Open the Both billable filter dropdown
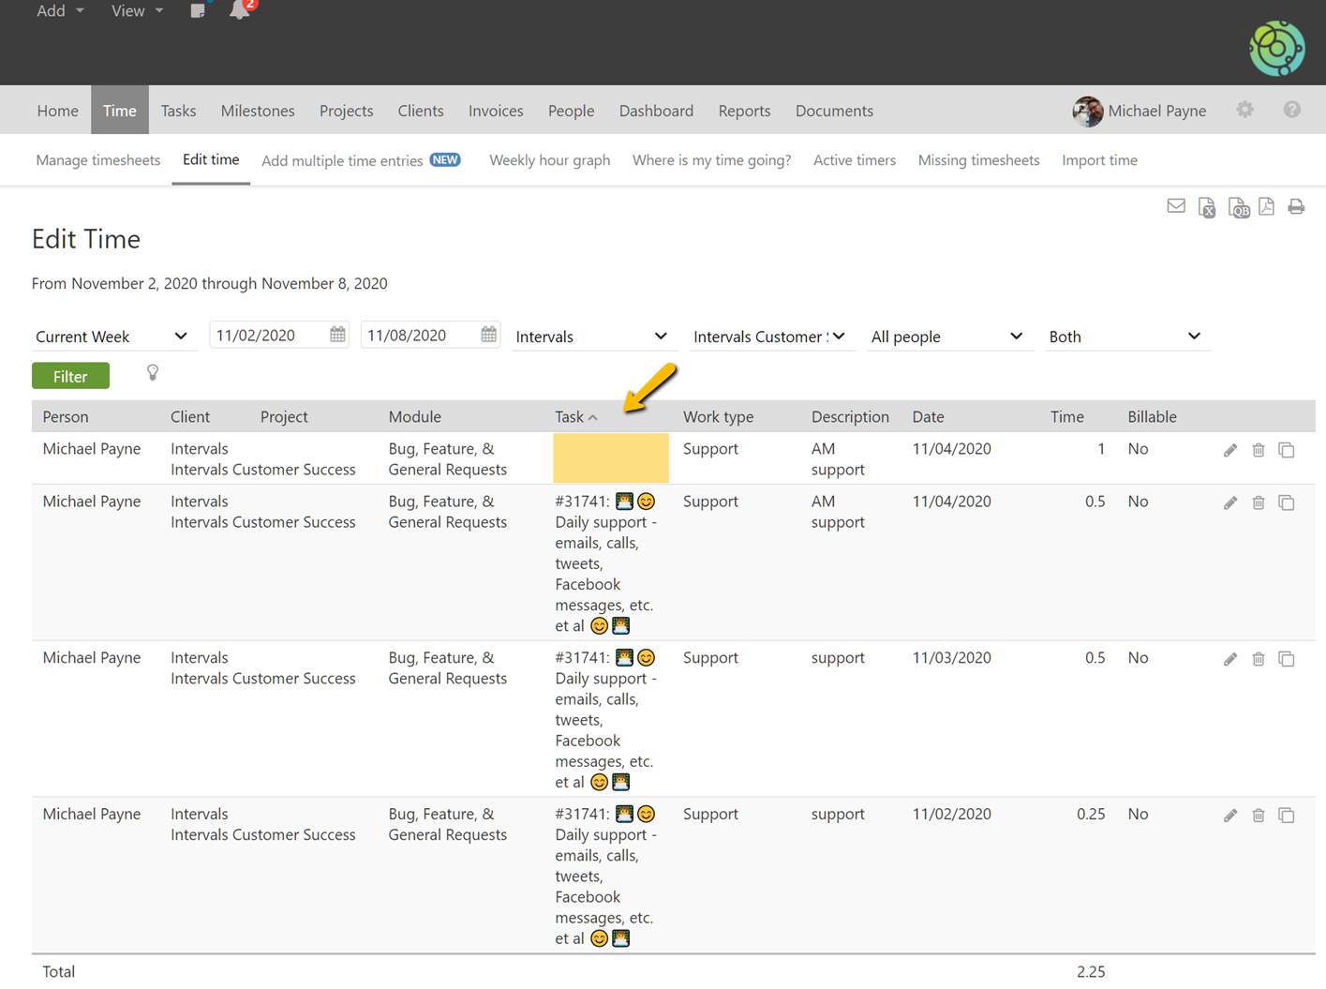This screenshot has height=989, width=1326. (1125, 337)
